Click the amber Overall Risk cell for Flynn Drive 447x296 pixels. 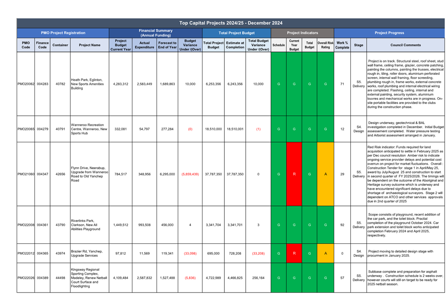tap(325, 174)
